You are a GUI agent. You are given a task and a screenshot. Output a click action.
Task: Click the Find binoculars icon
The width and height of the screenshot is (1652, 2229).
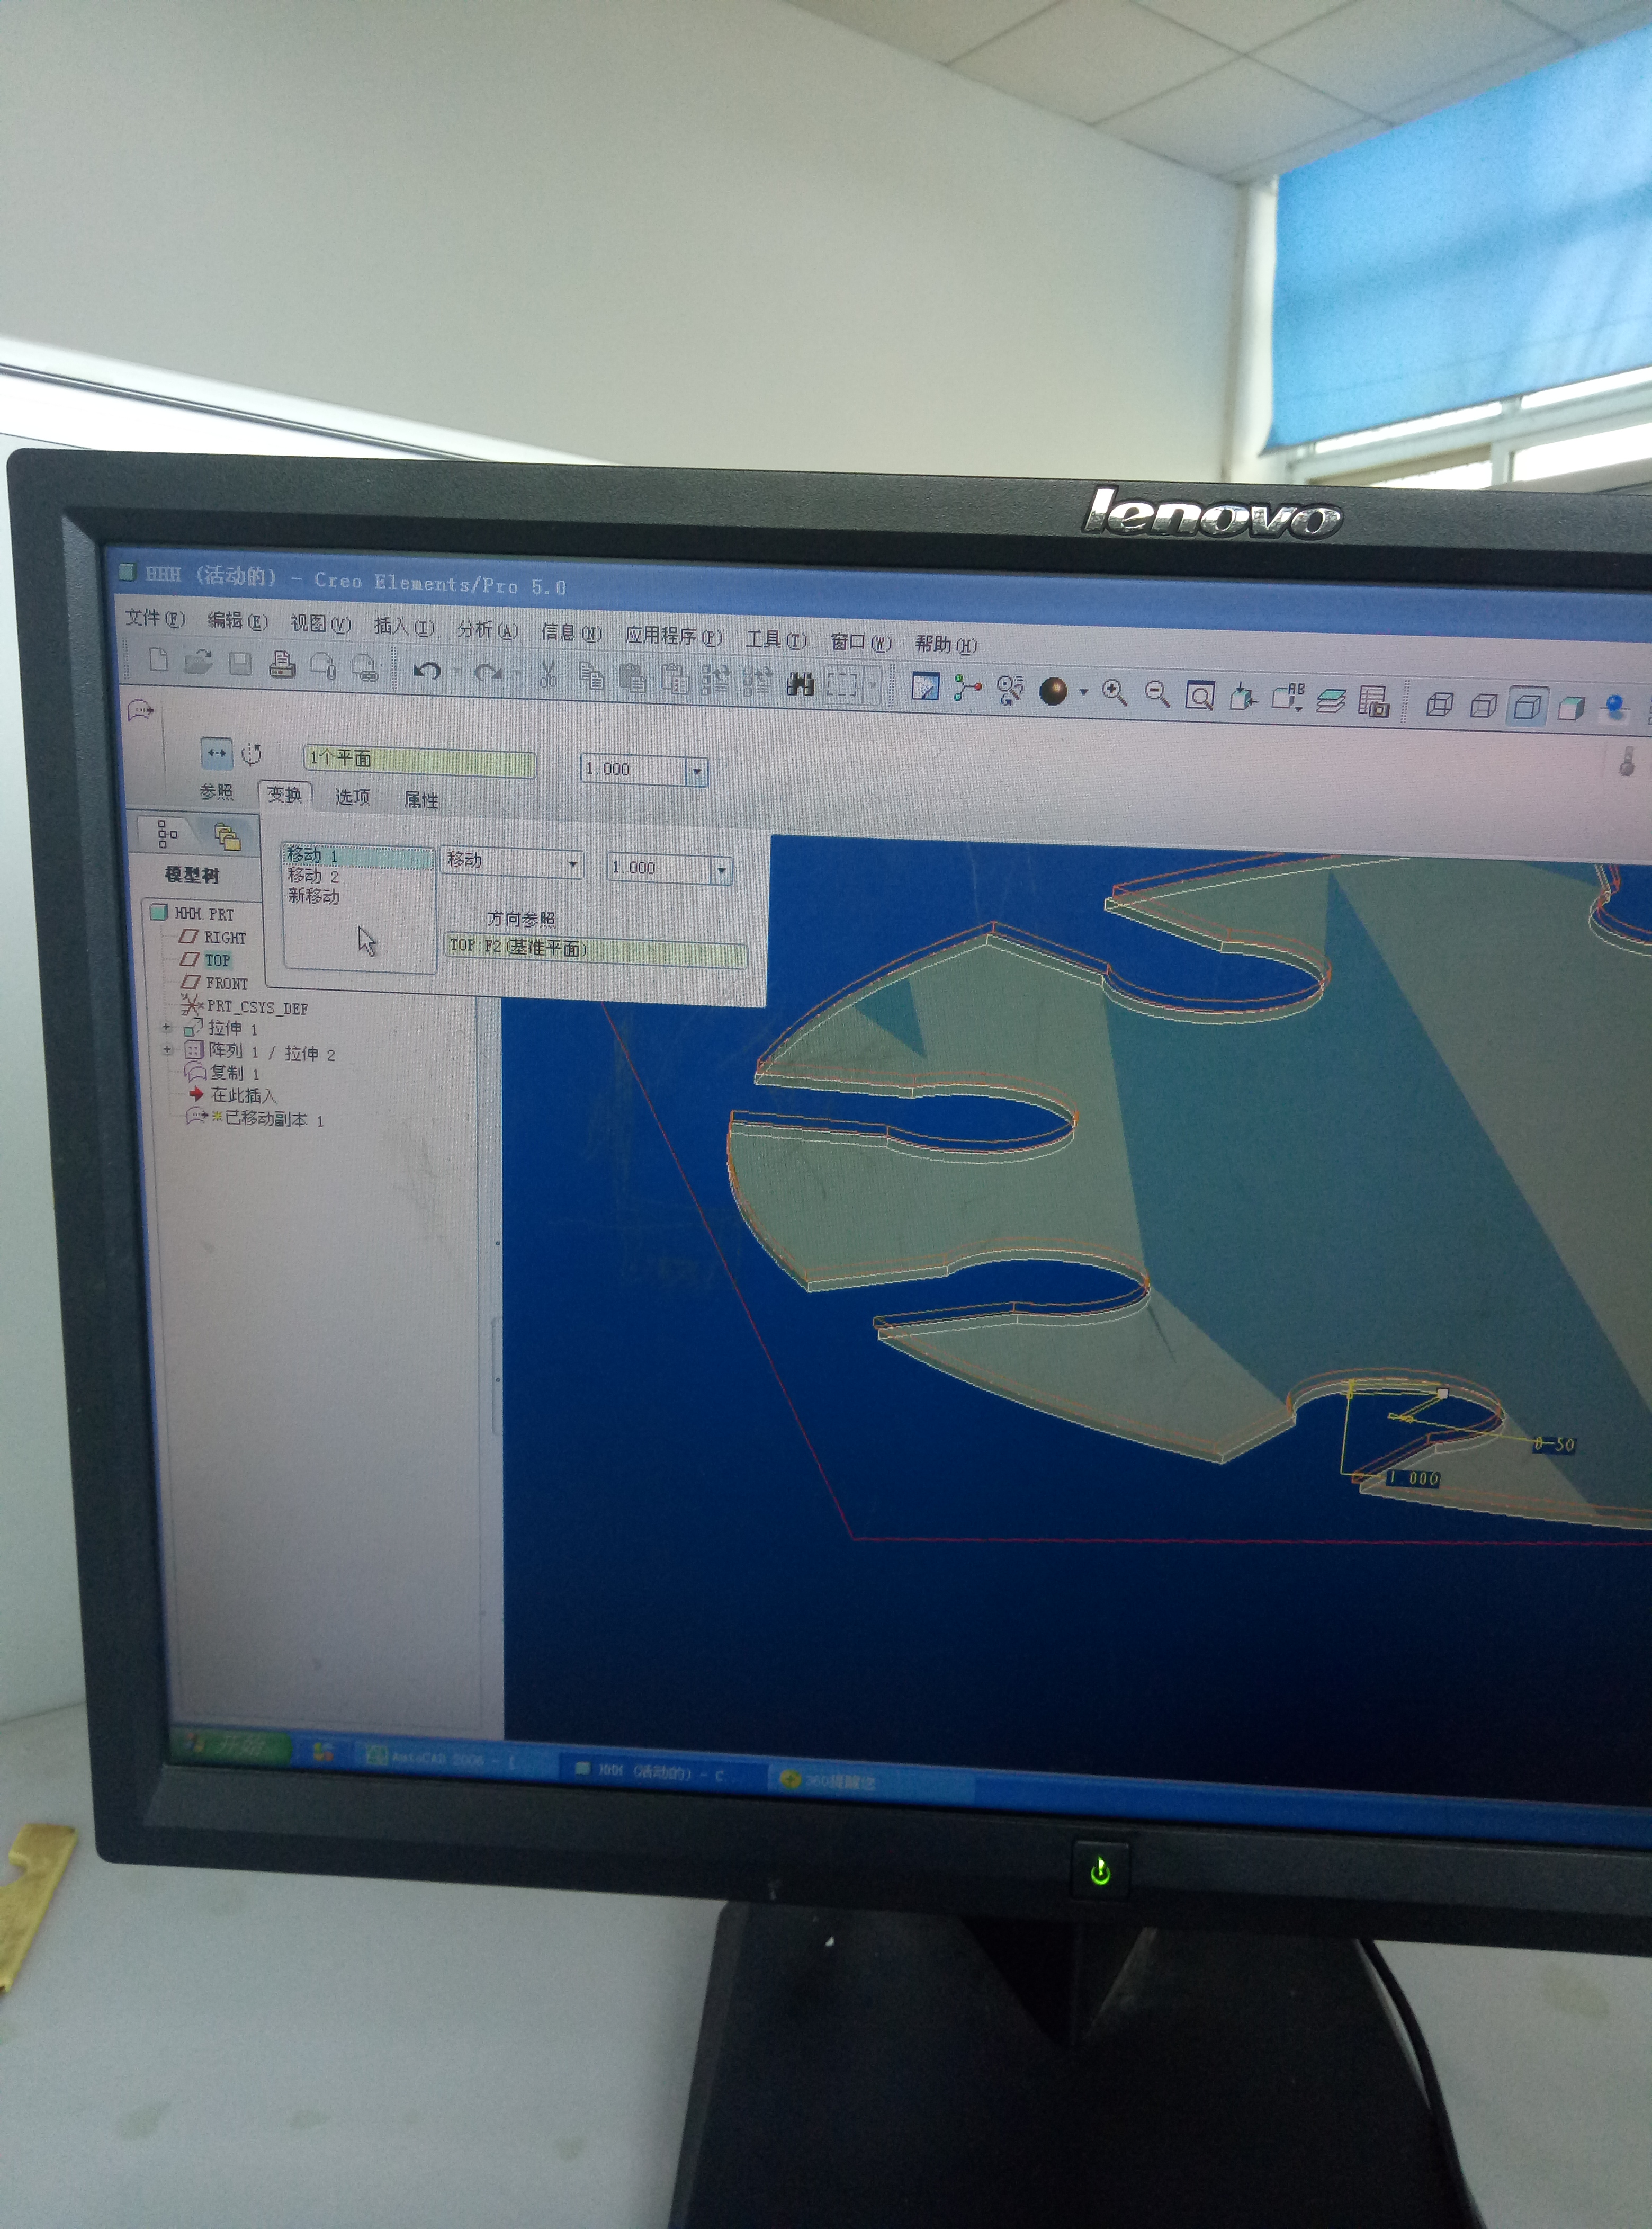click(x=800, y=683)
